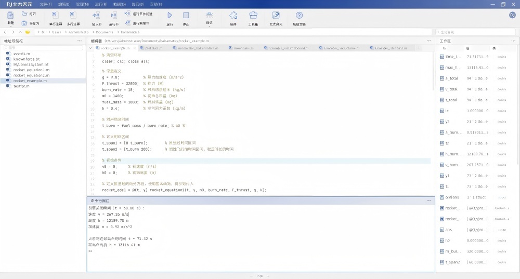Click the Save As (另存为) icon

(x=25, y=23)
